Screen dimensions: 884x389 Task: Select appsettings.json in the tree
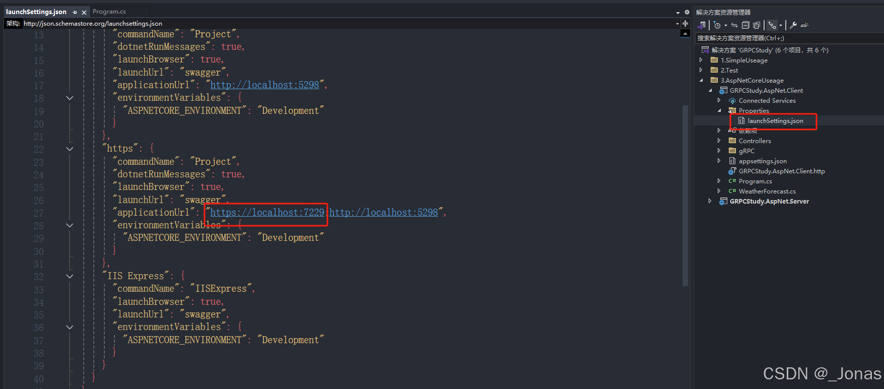[763, 161]
